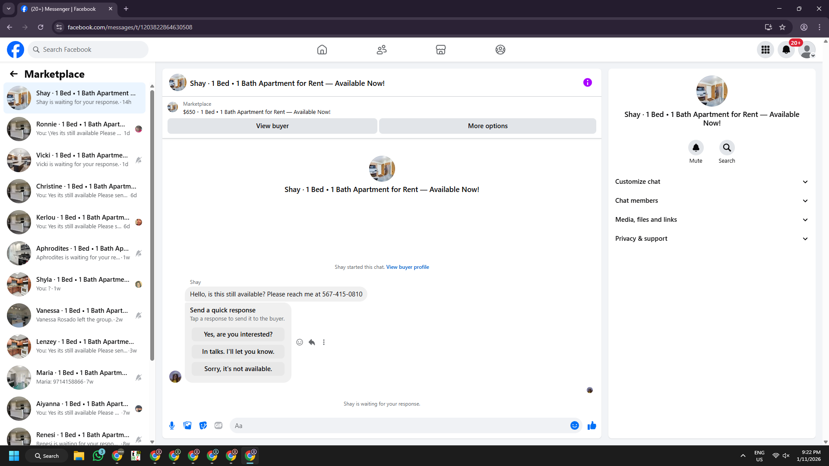Open Windows taskbar Search box
This screenshot has height=466, width=829.
47,456
